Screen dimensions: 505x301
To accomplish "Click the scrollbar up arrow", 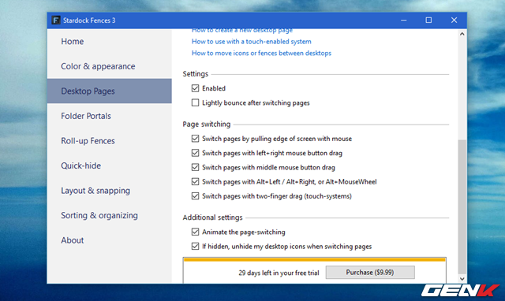I will tap(462, 34).
